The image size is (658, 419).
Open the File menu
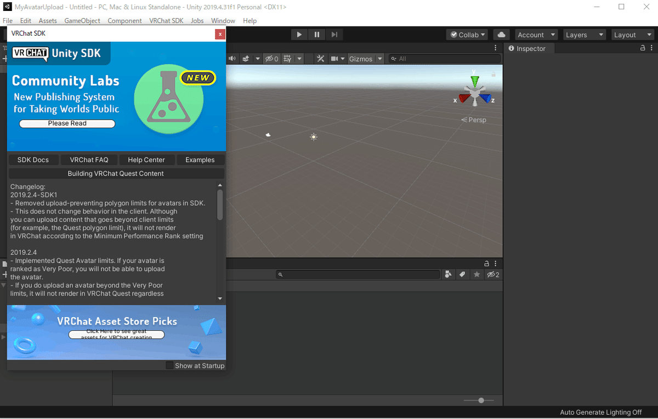coord(8,20)
